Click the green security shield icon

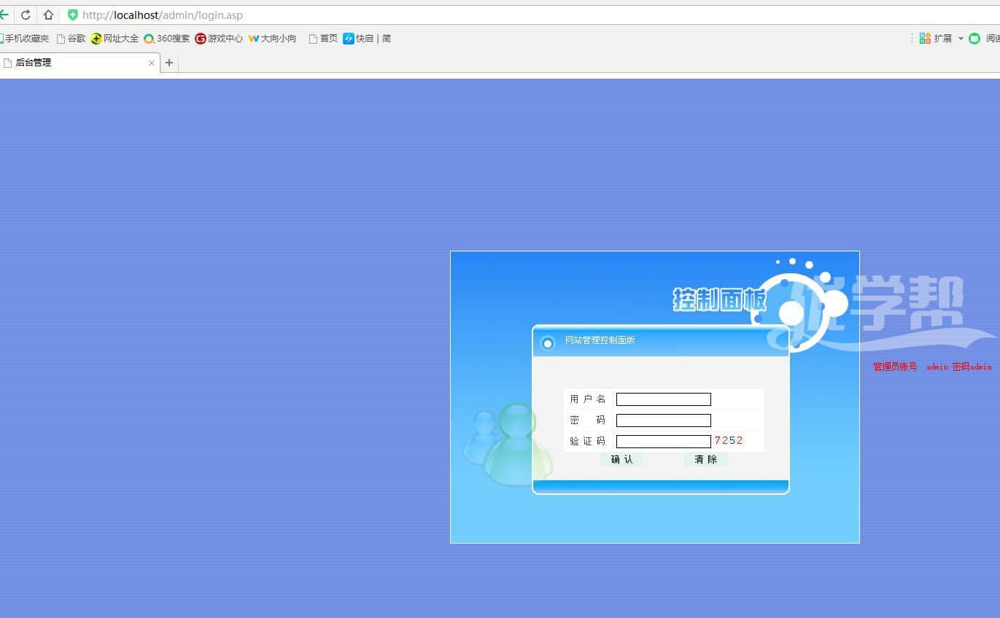click(73, 15)
